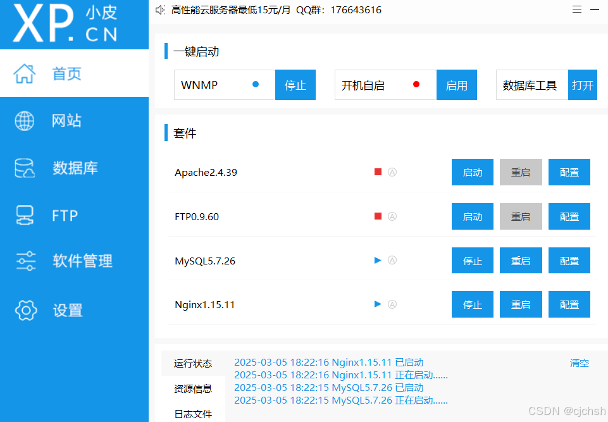Restart Apache2.4.39 with 重启

coord(520,172)
